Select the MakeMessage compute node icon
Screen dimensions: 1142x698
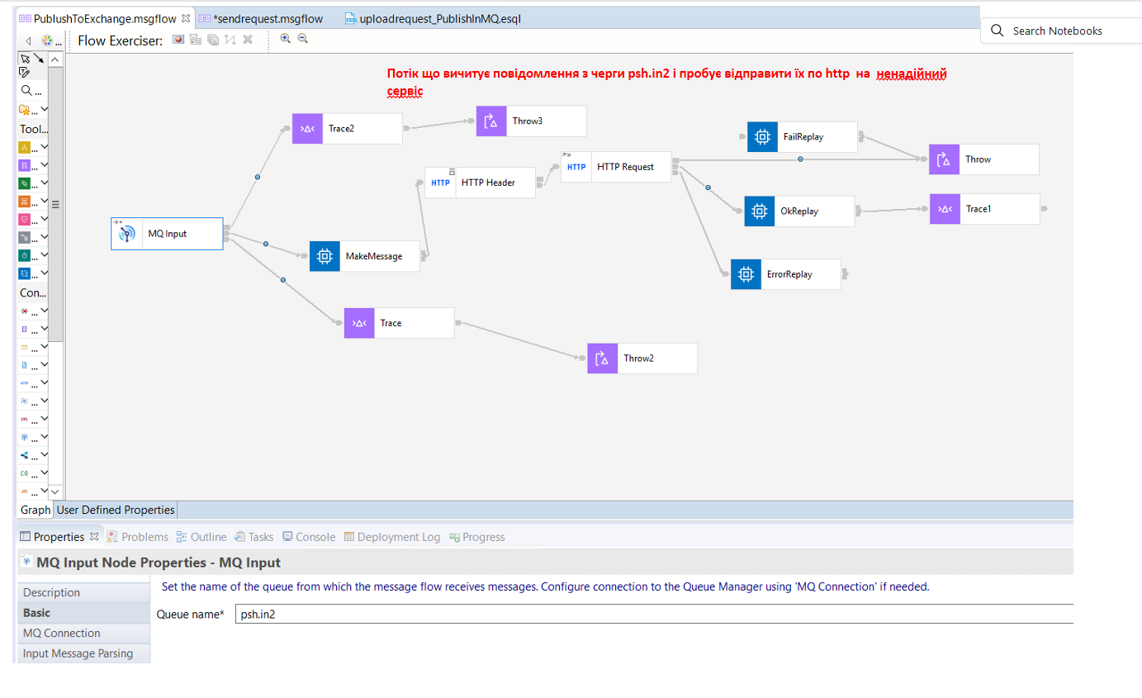click(x=325, y=256)
